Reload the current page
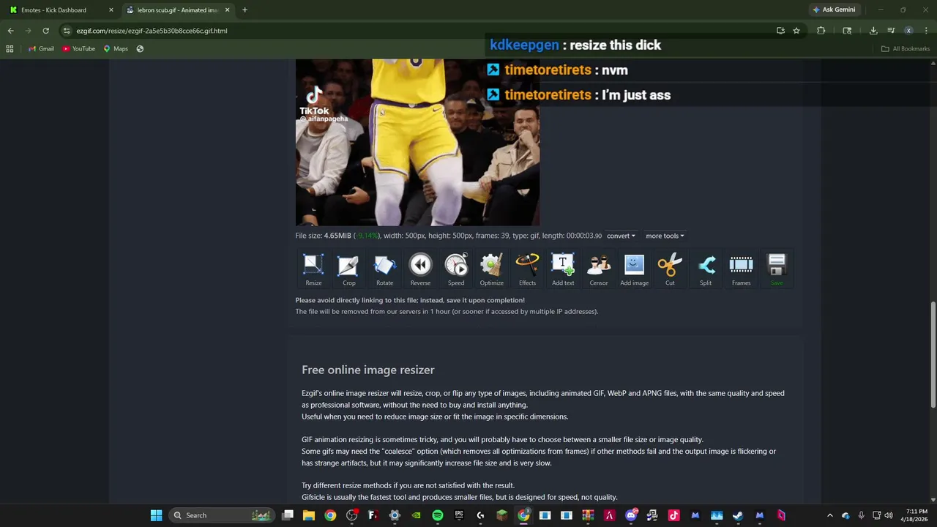 (x=45, y=31)
